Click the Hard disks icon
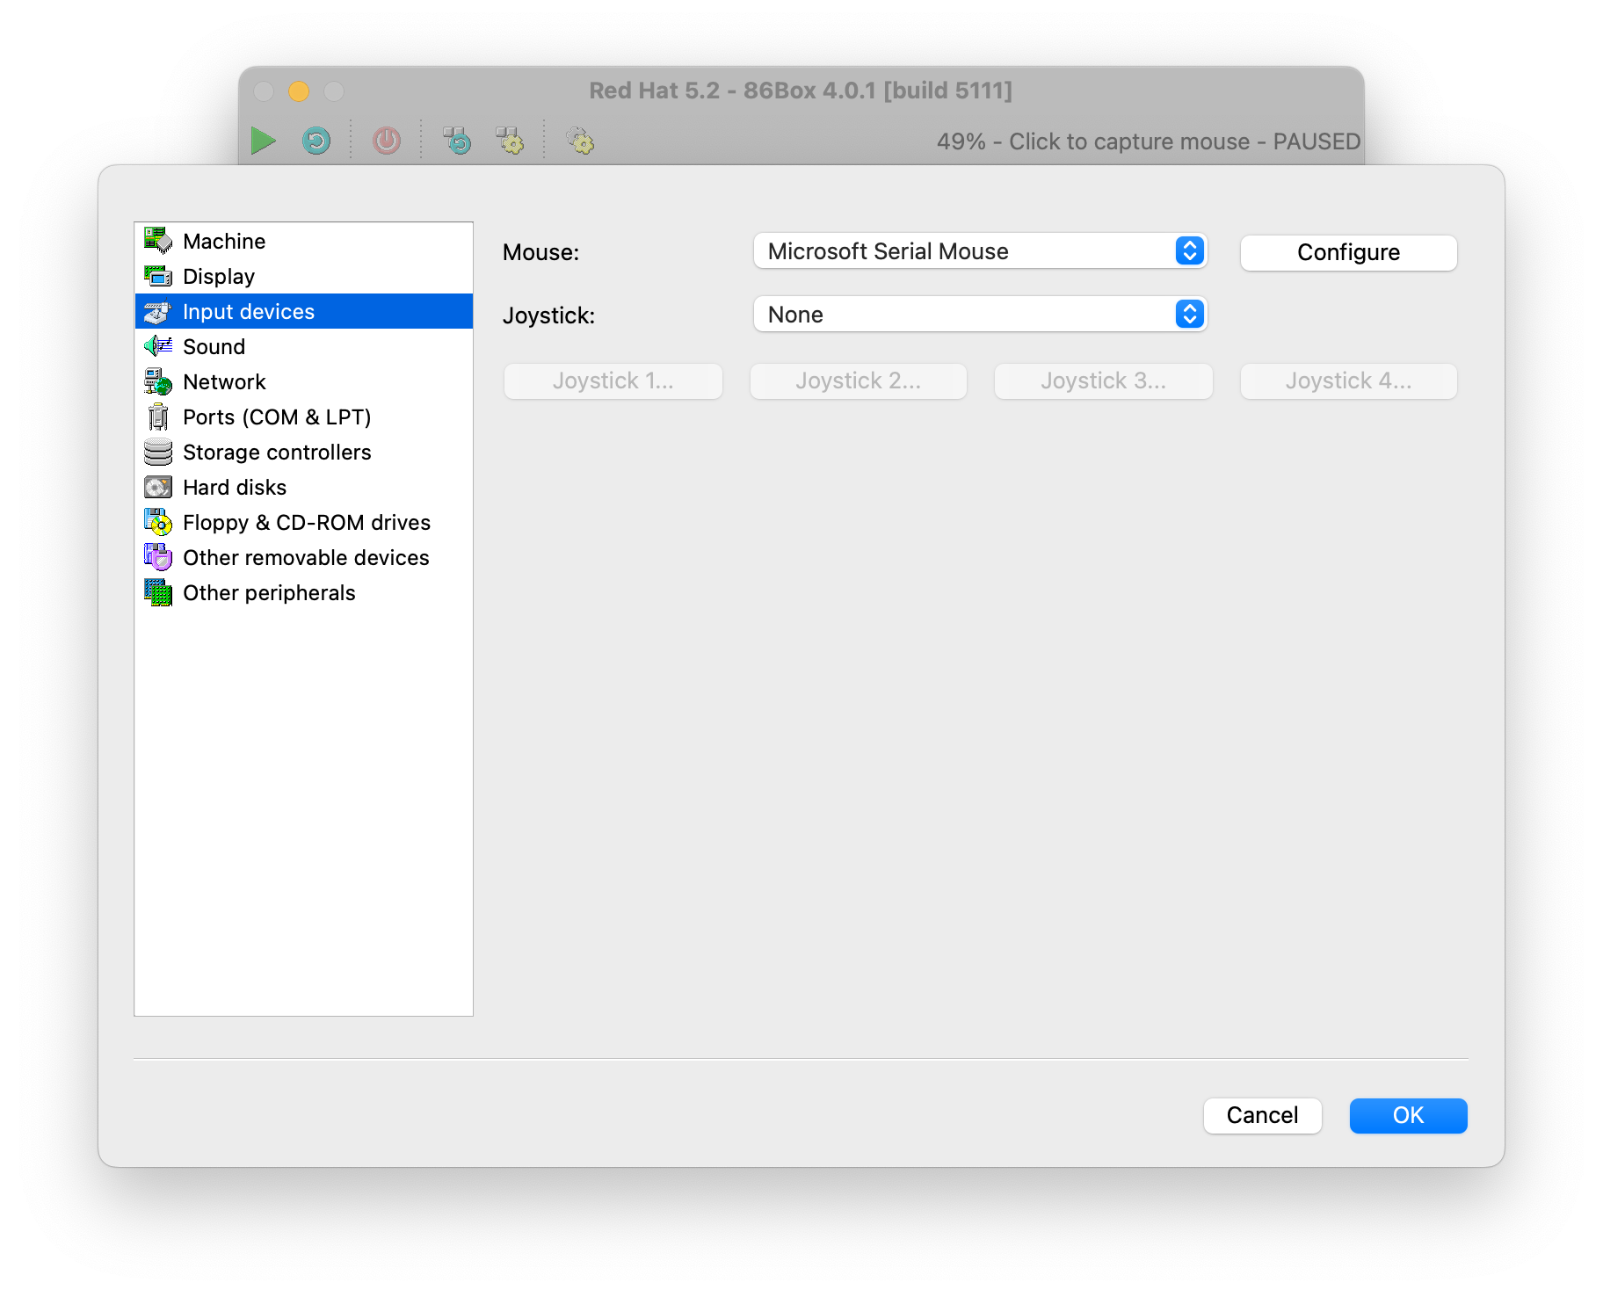The width and height of the screenshot is (1603, 1297). coord(158,487)
